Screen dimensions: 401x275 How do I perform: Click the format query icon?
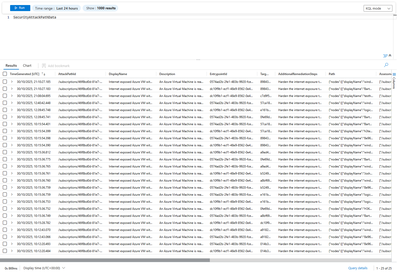(385, 56)
